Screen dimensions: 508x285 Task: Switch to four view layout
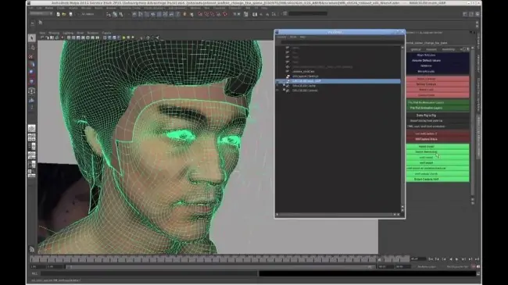pos(31,137)
